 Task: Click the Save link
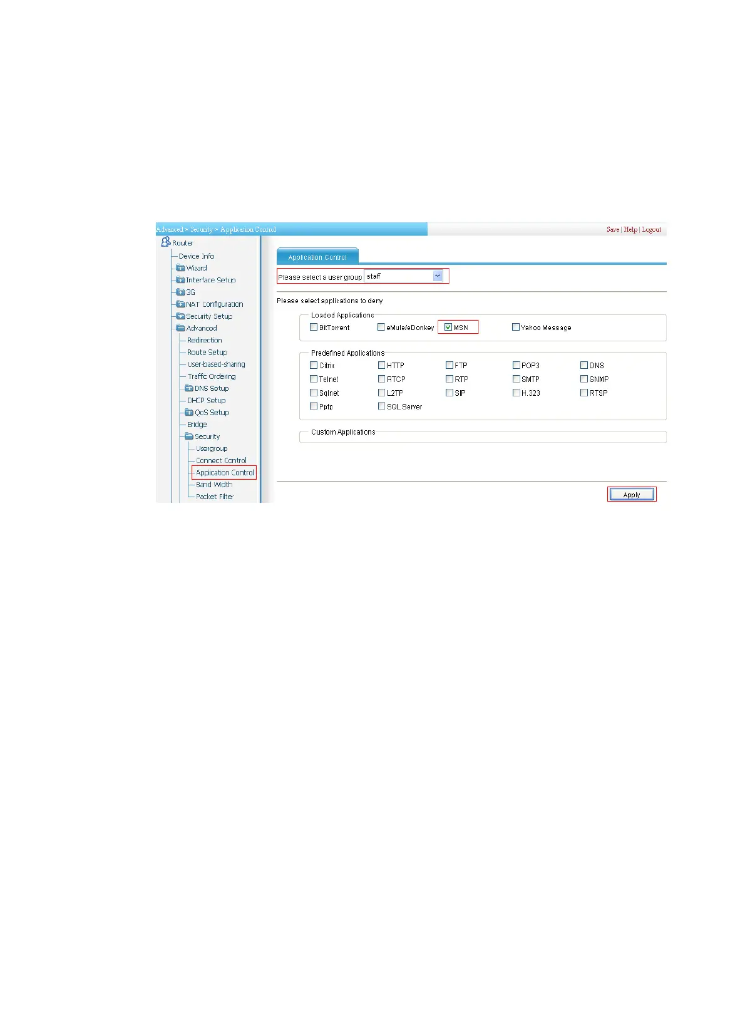click(x=613, y=229)
